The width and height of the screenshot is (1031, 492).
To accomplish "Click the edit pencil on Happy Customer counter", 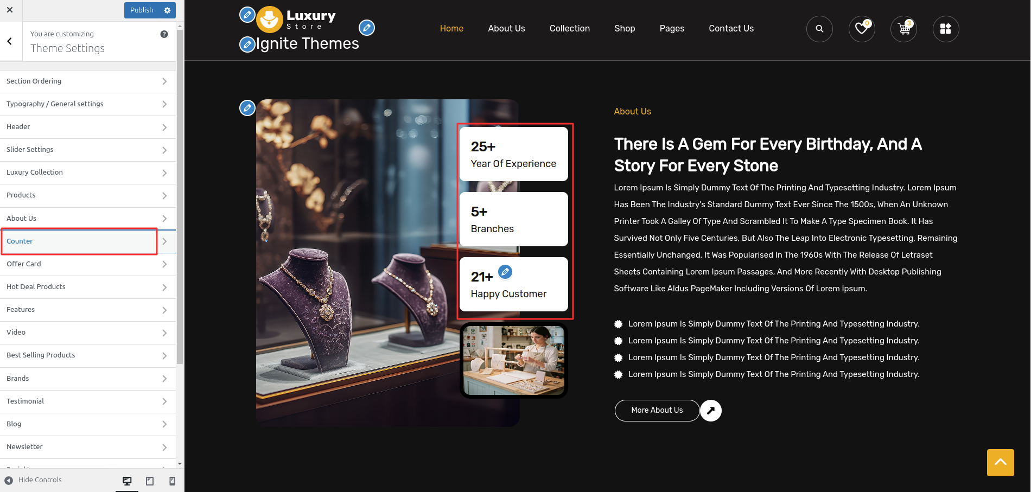I will pos(505,272).
